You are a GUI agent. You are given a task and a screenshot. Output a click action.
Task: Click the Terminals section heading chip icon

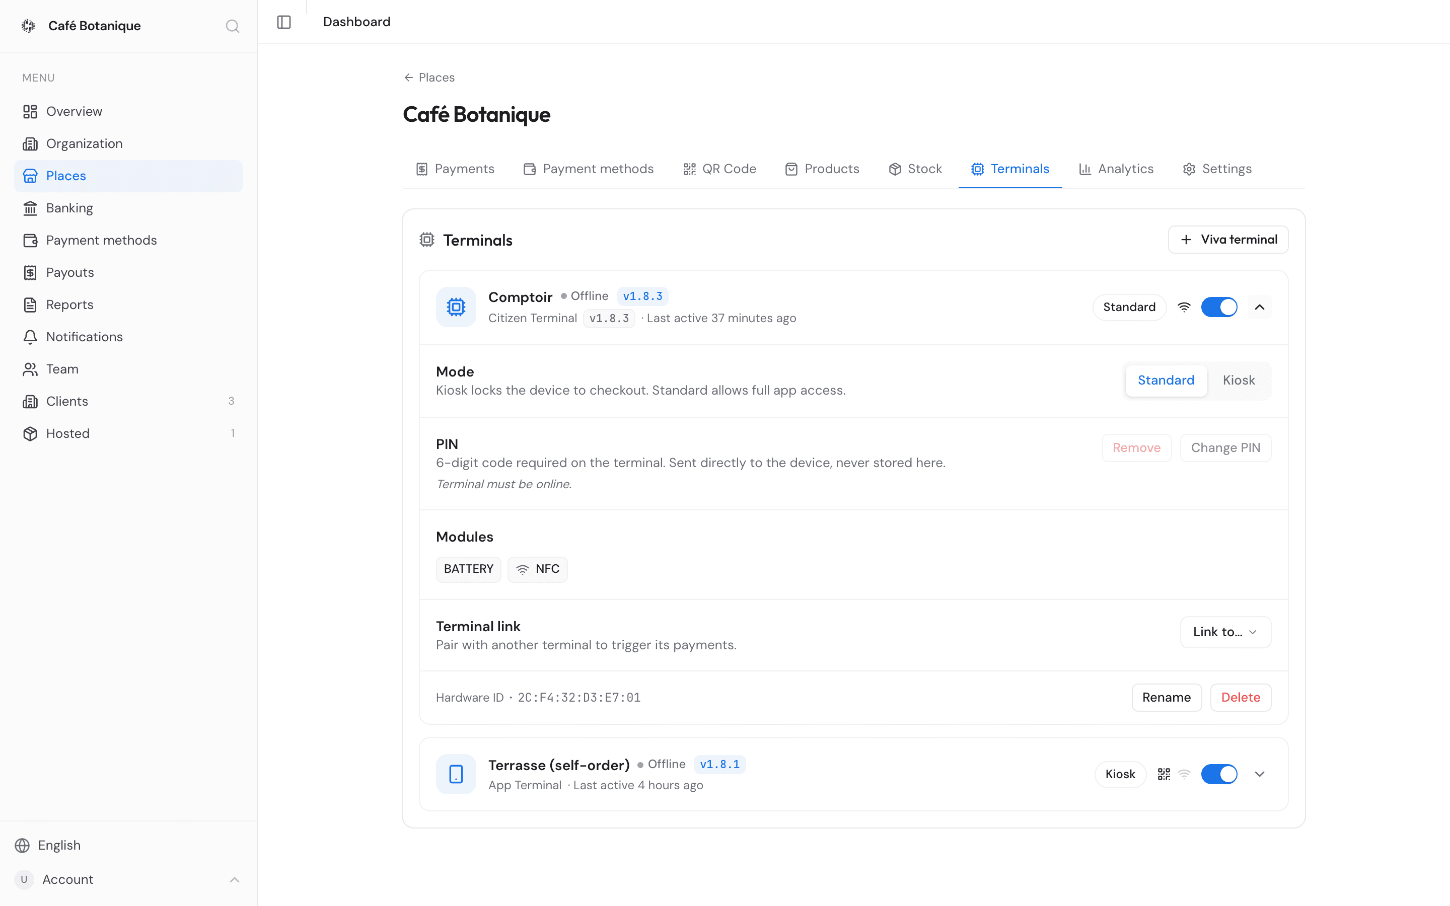[426, 240]
